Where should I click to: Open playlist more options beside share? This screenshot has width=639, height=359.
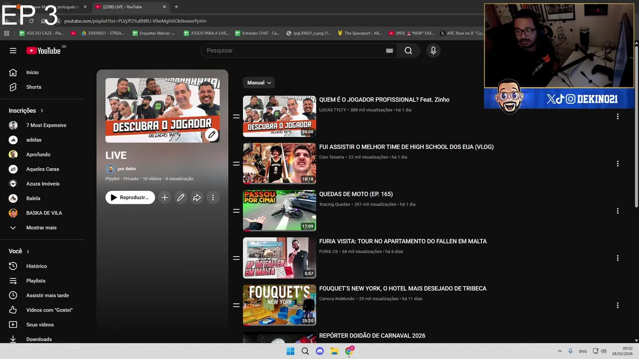click(x=213, y=197)
